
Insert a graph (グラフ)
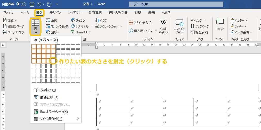[101, 20]
